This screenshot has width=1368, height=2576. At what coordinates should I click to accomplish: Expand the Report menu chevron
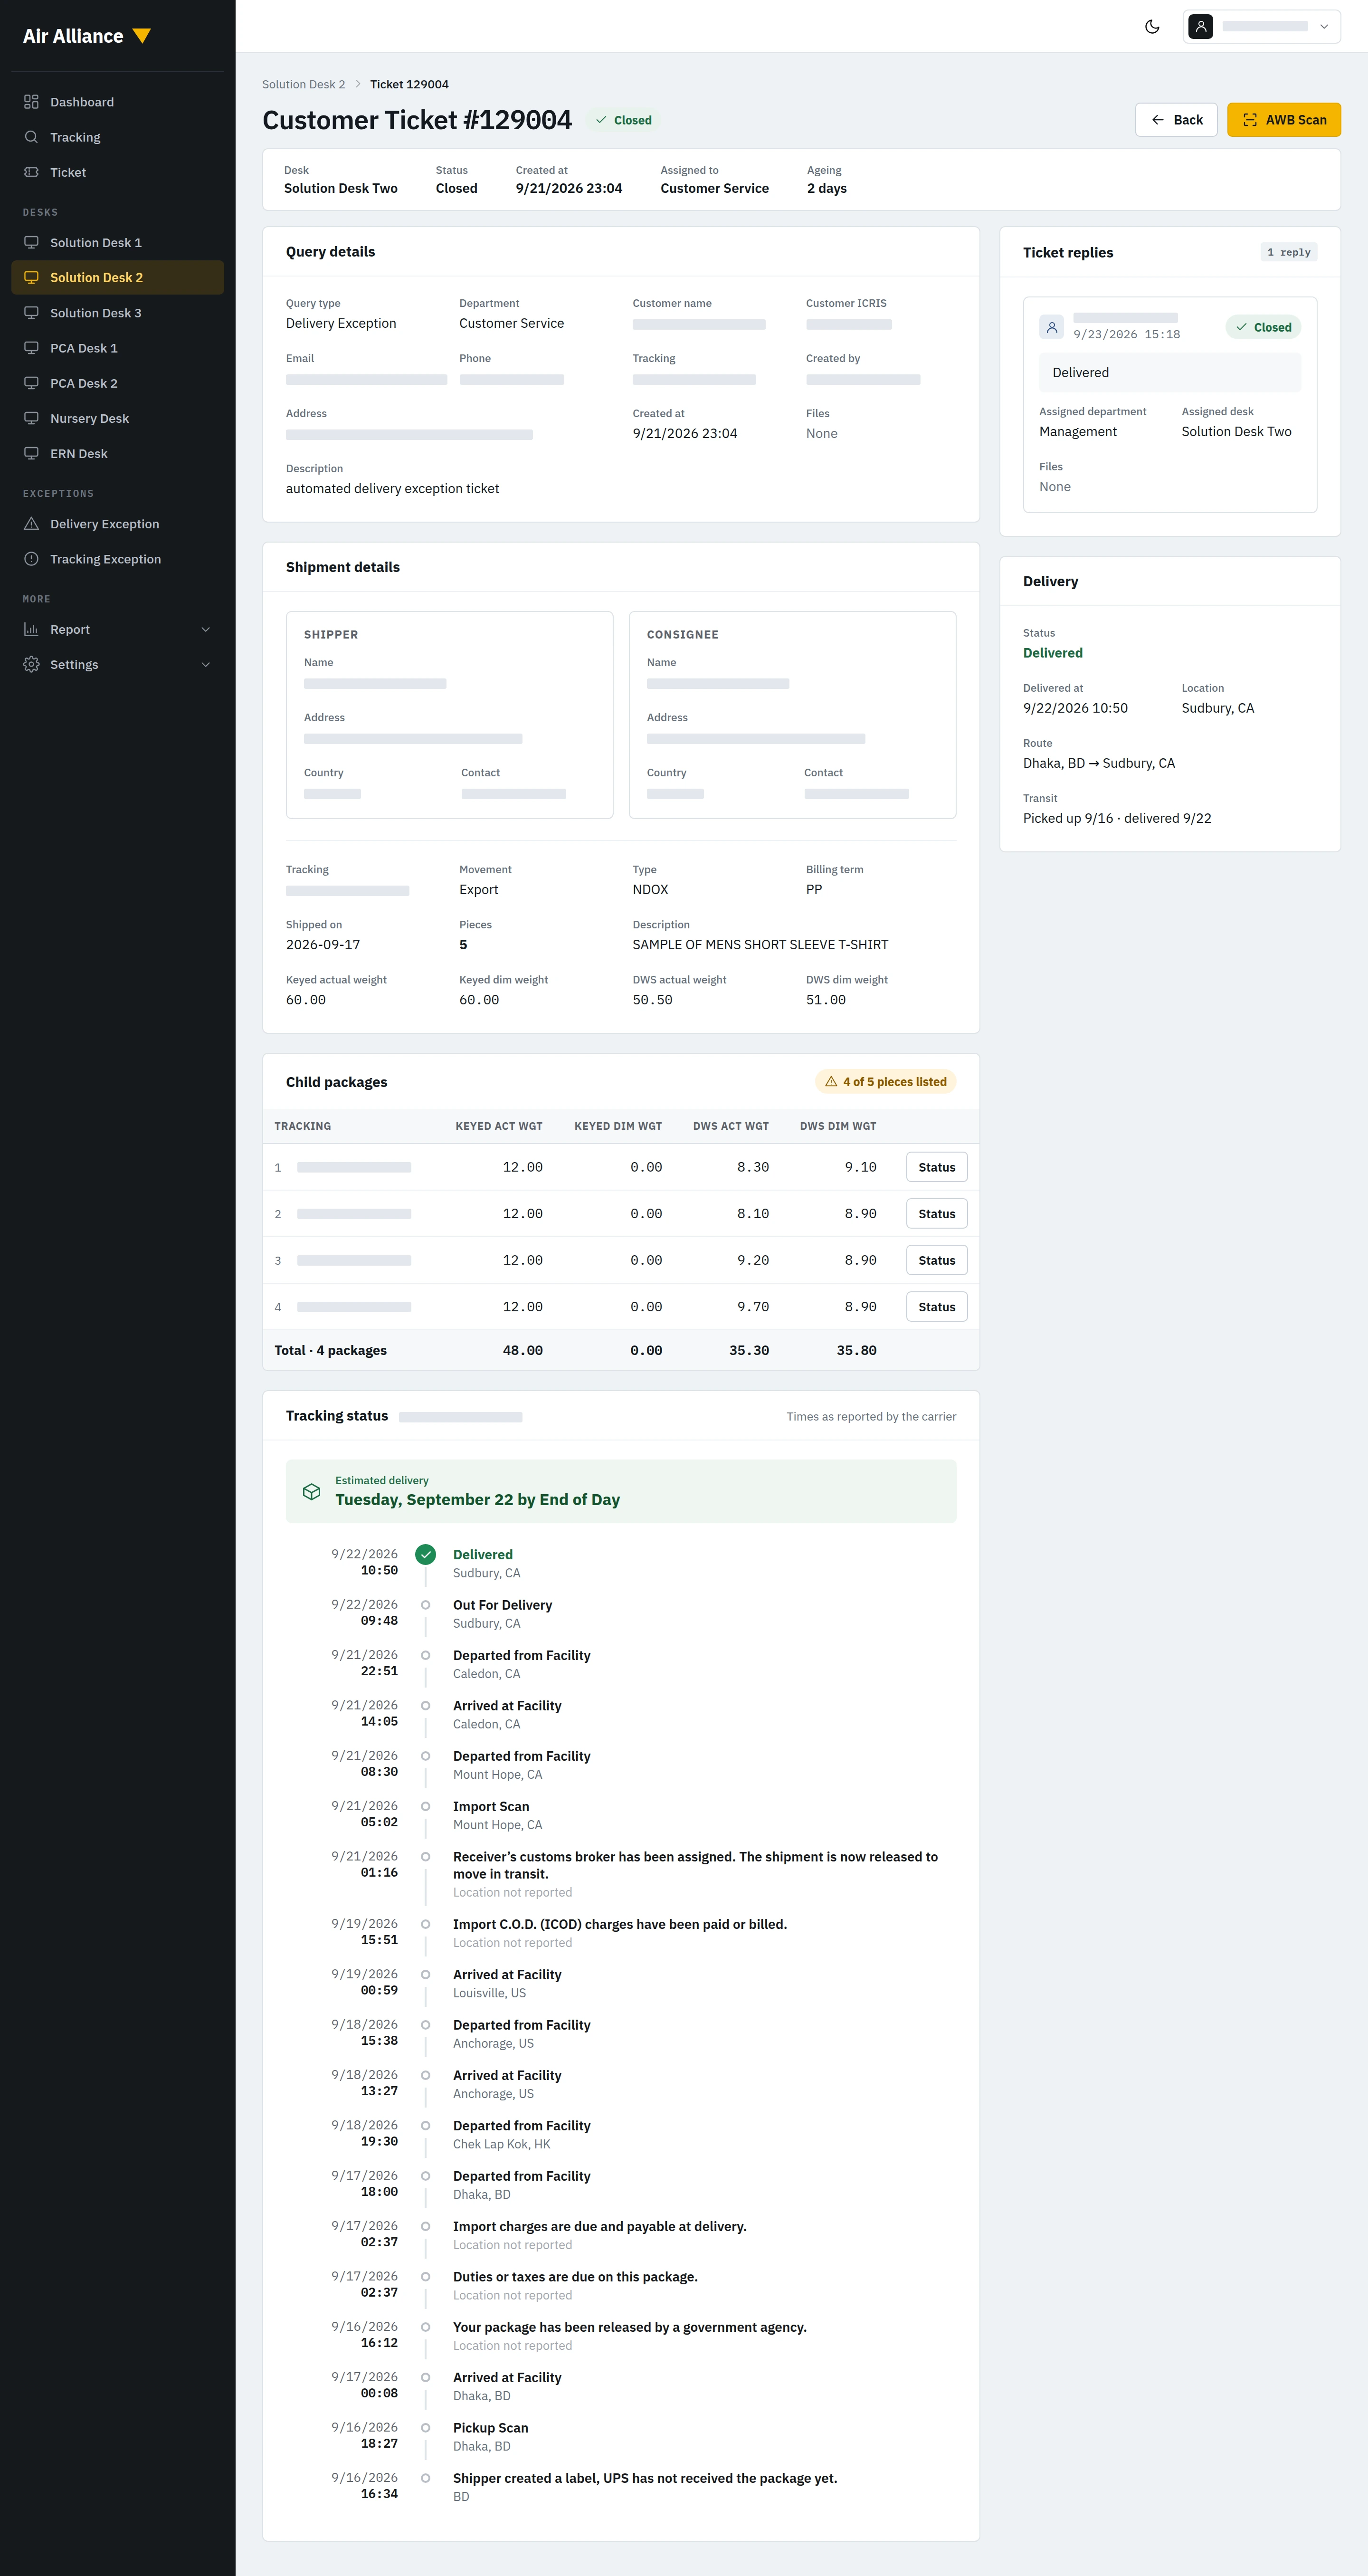pyautogui.click(x=206, y=629)
